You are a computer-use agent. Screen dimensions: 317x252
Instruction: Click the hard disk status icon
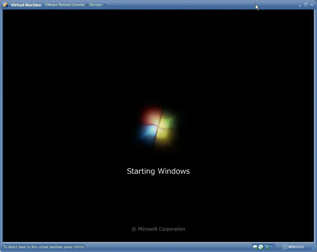click(255, 247)
